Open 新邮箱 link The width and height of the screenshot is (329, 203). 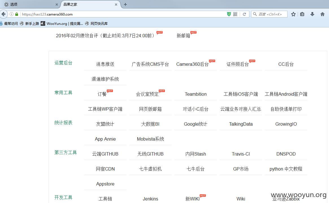point(183,36)
